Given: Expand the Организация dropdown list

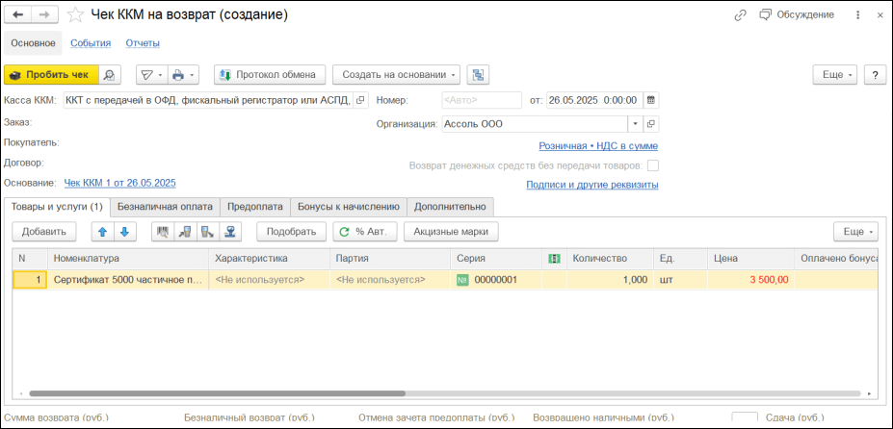Looking at the screenshot, I should pyautogui.click(x=635, y=124).
